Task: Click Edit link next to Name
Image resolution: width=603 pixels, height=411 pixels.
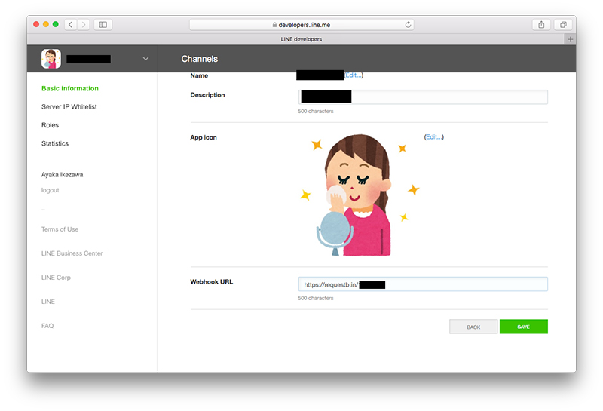Action: click(354, 75)
